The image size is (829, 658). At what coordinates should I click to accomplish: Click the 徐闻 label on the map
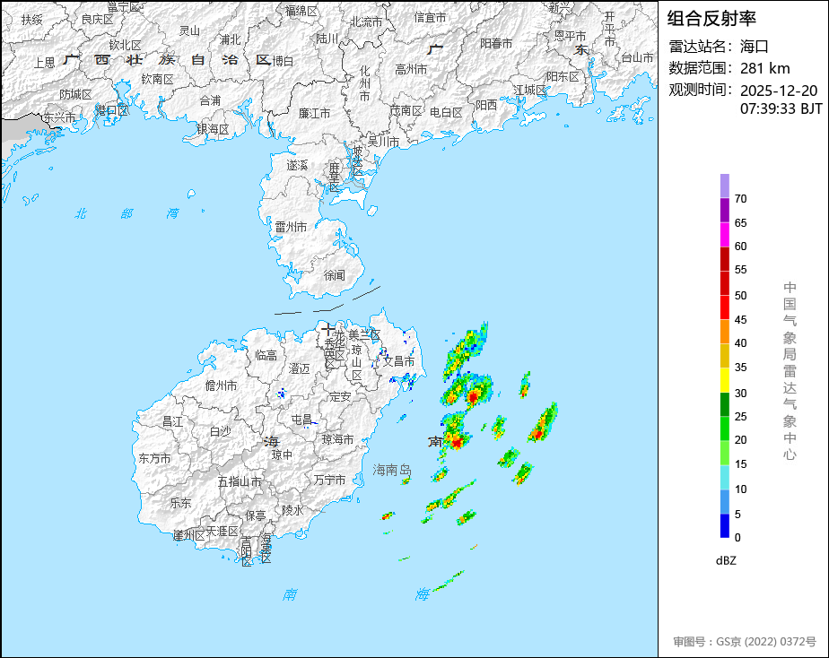click(334, 275)
